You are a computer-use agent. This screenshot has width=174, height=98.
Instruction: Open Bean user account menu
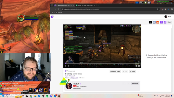click(168, 17)
